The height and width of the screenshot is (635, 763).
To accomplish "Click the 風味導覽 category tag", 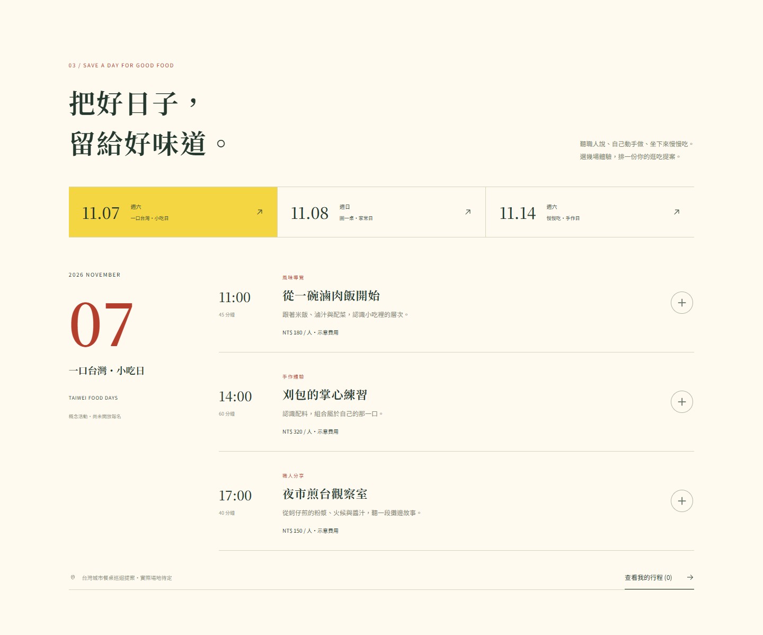I will [x=293, y=278].
